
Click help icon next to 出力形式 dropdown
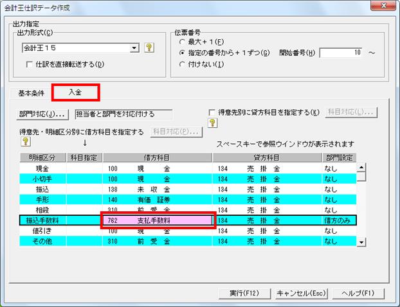click(149, 48)
